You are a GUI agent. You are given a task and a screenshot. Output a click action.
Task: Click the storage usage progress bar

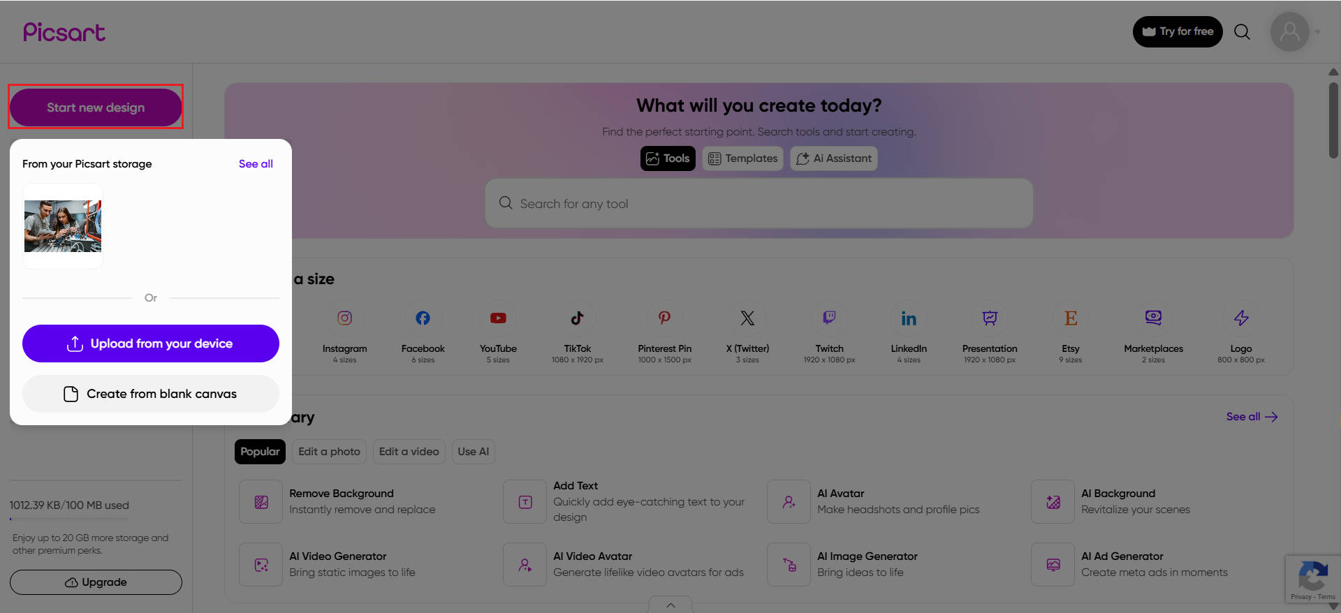pyautogui.click(x=68, y=519)
